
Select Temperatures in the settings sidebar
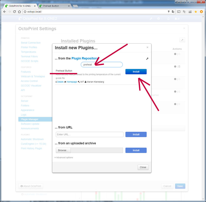click(28, 52)
